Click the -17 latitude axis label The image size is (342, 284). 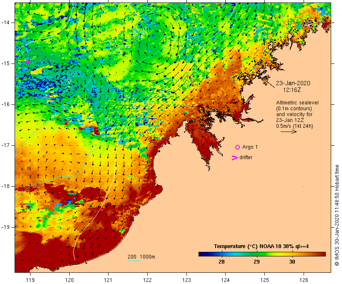click(5, 145)
